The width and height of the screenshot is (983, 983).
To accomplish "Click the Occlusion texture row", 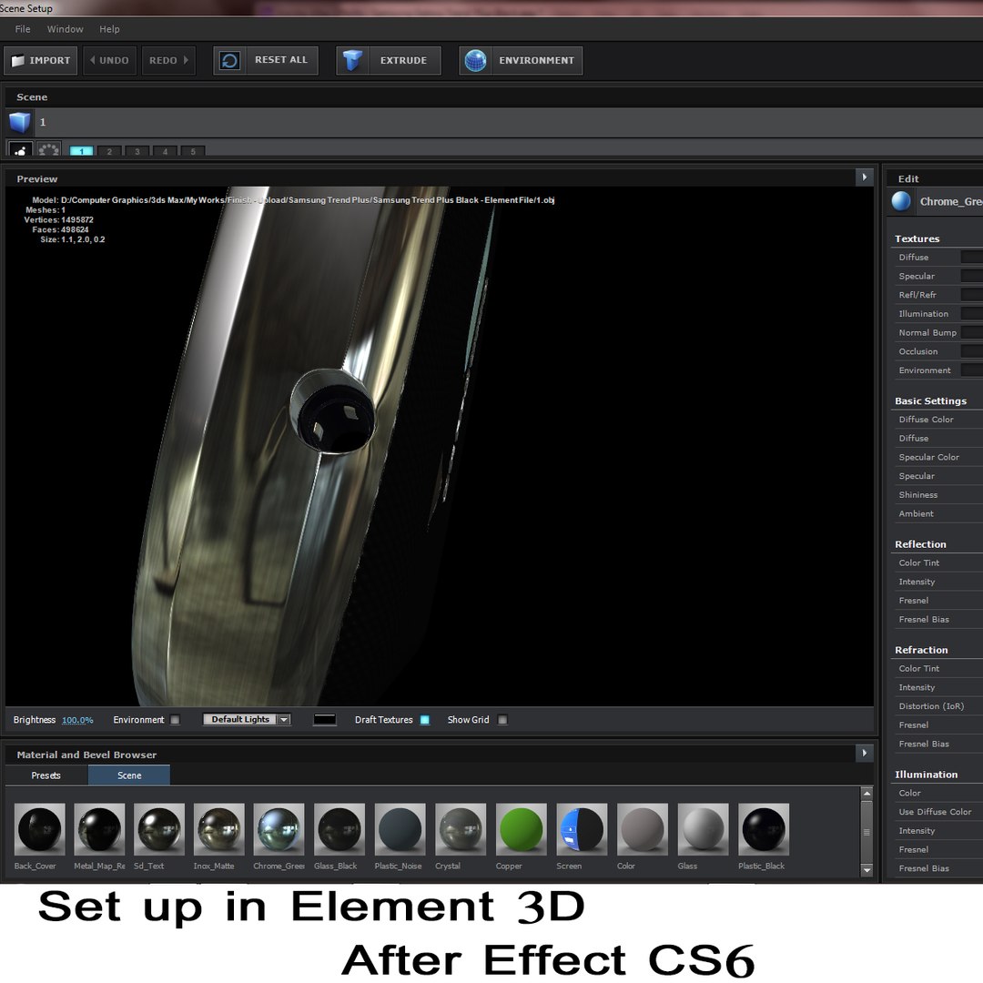I will coord(937,351).
